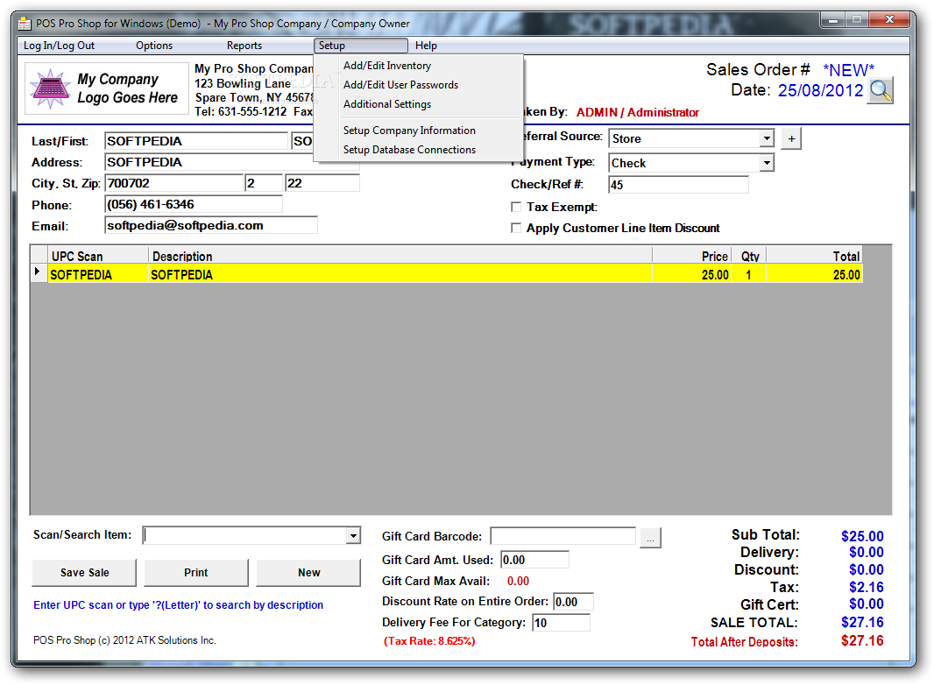Image resolution: width=934 pixels, height=685 pixels.
Task: Click the Phone input field
Action: [x=194, y=204]
